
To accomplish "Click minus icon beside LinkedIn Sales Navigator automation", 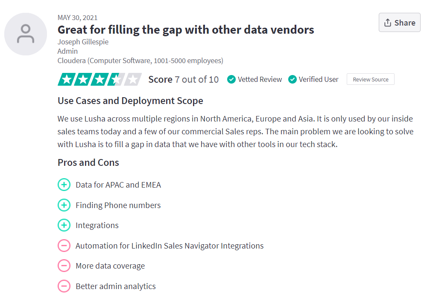I will (64, 246).
